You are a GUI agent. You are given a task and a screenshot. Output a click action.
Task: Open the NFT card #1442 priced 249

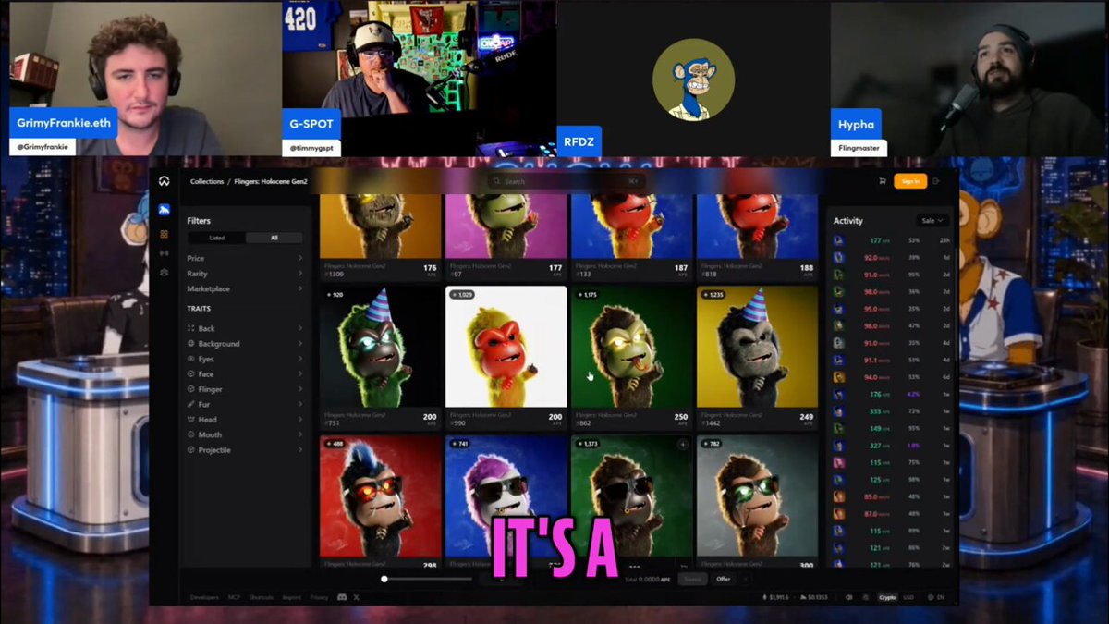pyautogui.click(x=757, y=359)
